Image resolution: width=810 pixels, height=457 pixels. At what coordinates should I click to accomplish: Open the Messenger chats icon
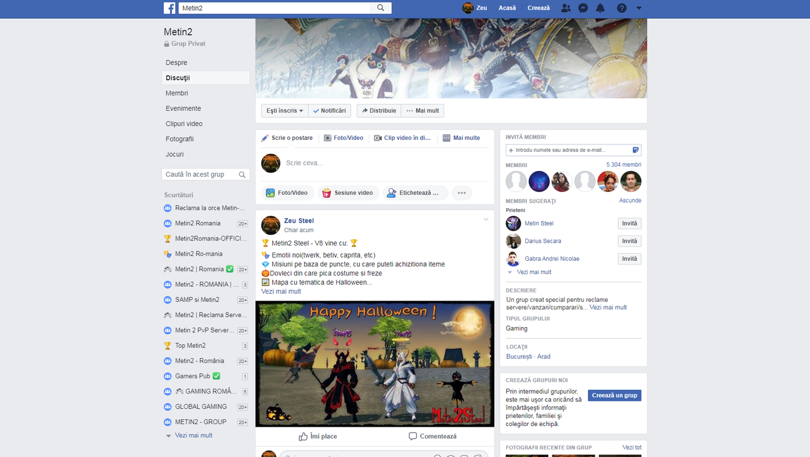point(583,8)
